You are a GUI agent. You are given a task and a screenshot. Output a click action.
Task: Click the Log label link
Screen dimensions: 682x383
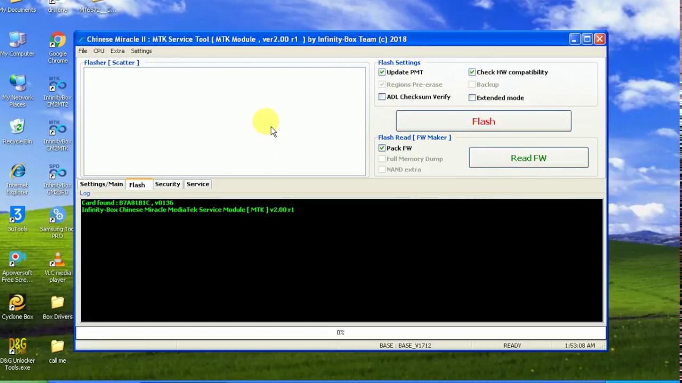(85, 193)
